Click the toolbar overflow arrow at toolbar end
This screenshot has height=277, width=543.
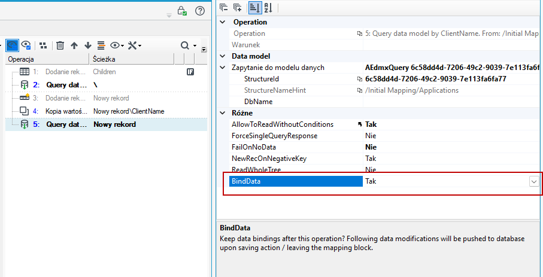[204, 49]
